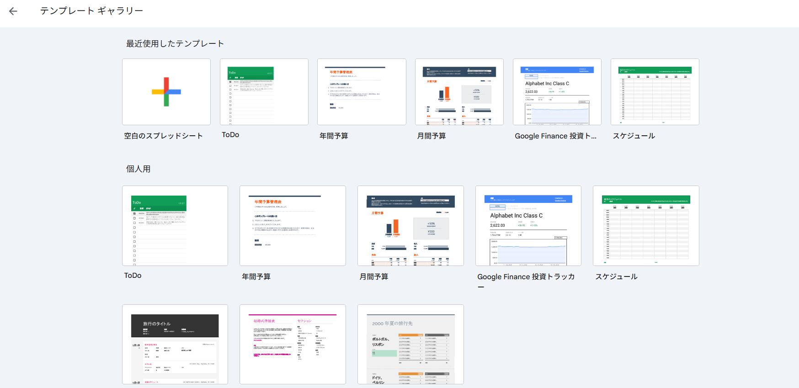Click the 空白のスプレッドシート text label
The width and height of the screenshot is (799, 388).
point(163,136)
